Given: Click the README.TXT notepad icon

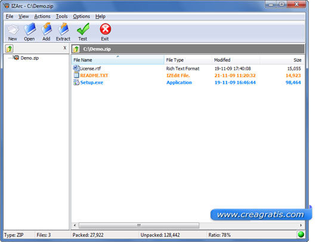Looking at the screenshot, I should (76, 75).
